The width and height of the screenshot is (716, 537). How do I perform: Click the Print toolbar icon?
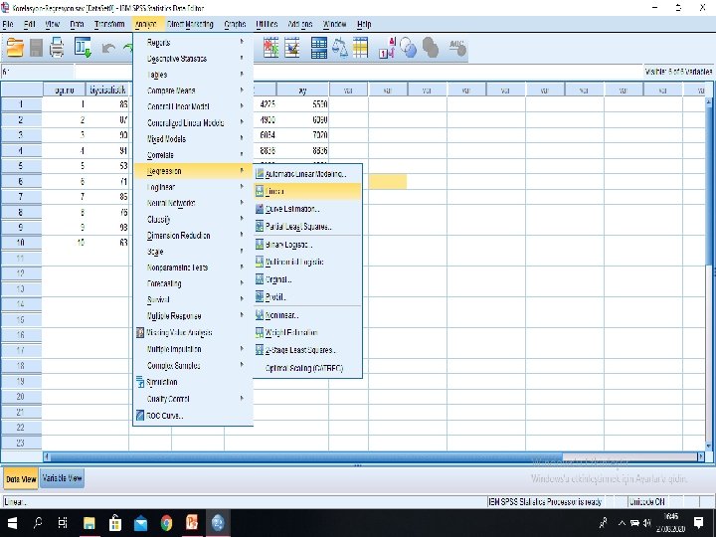click(x=57, y=48)
